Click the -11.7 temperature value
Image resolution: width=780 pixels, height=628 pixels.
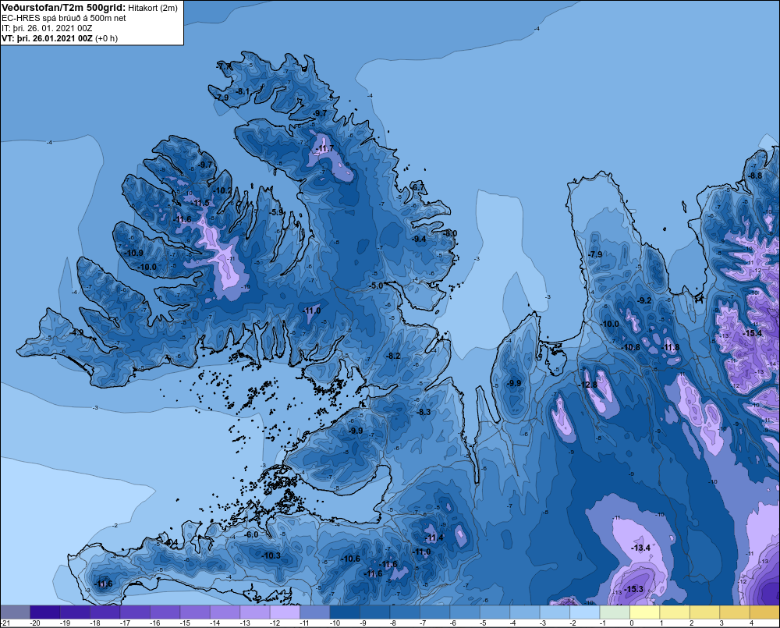point(324,149)
